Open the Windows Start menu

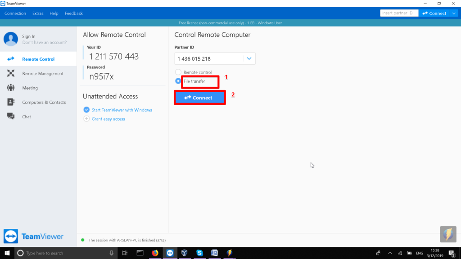7,253
